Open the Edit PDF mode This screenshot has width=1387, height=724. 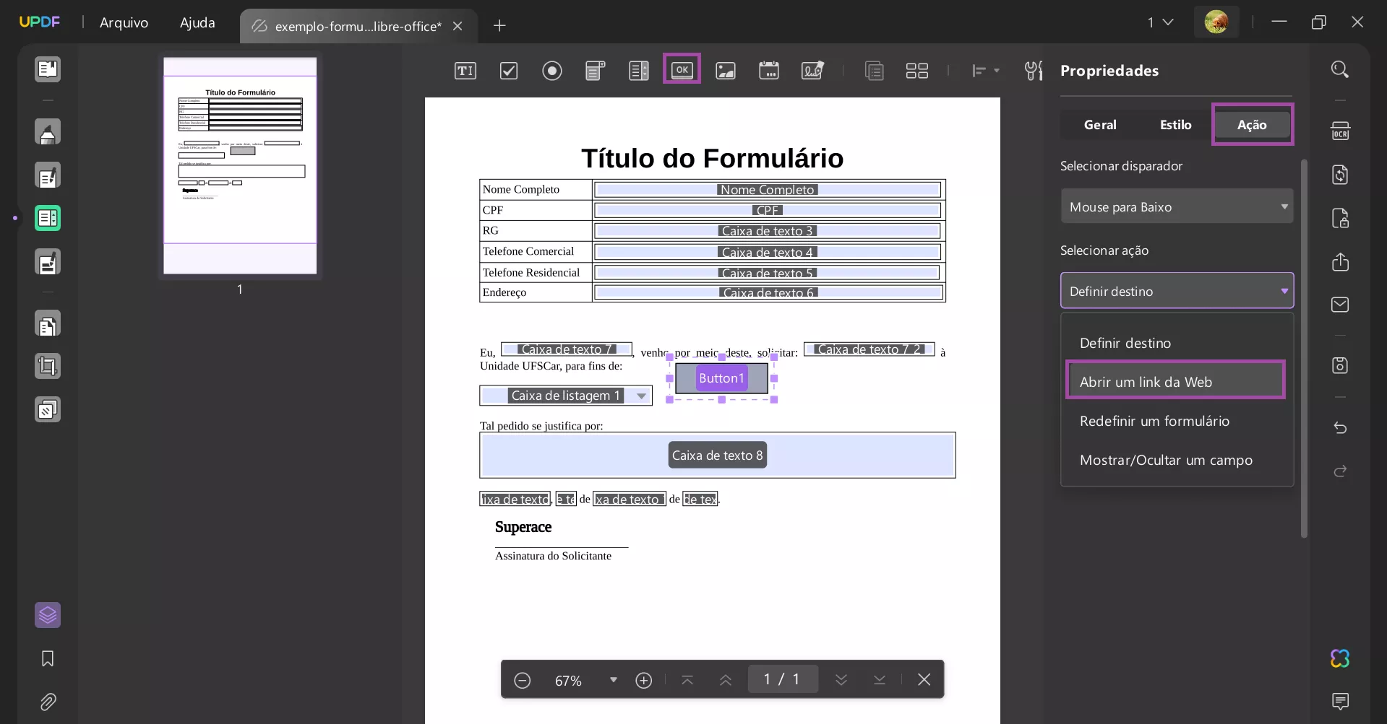48,175
